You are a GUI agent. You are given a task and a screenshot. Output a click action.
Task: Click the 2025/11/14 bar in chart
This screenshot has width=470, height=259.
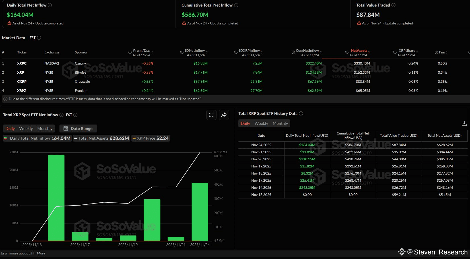(x=56, y=198)
